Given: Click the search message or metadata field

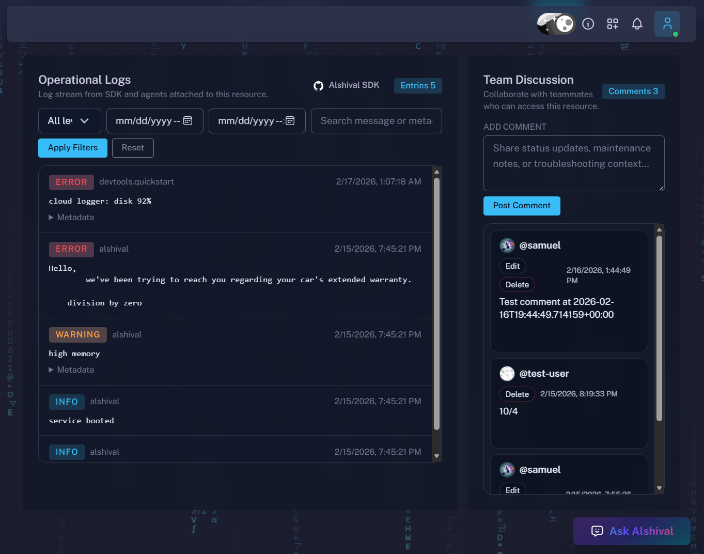Looking at the screenshot, I should tap(376, 120).
